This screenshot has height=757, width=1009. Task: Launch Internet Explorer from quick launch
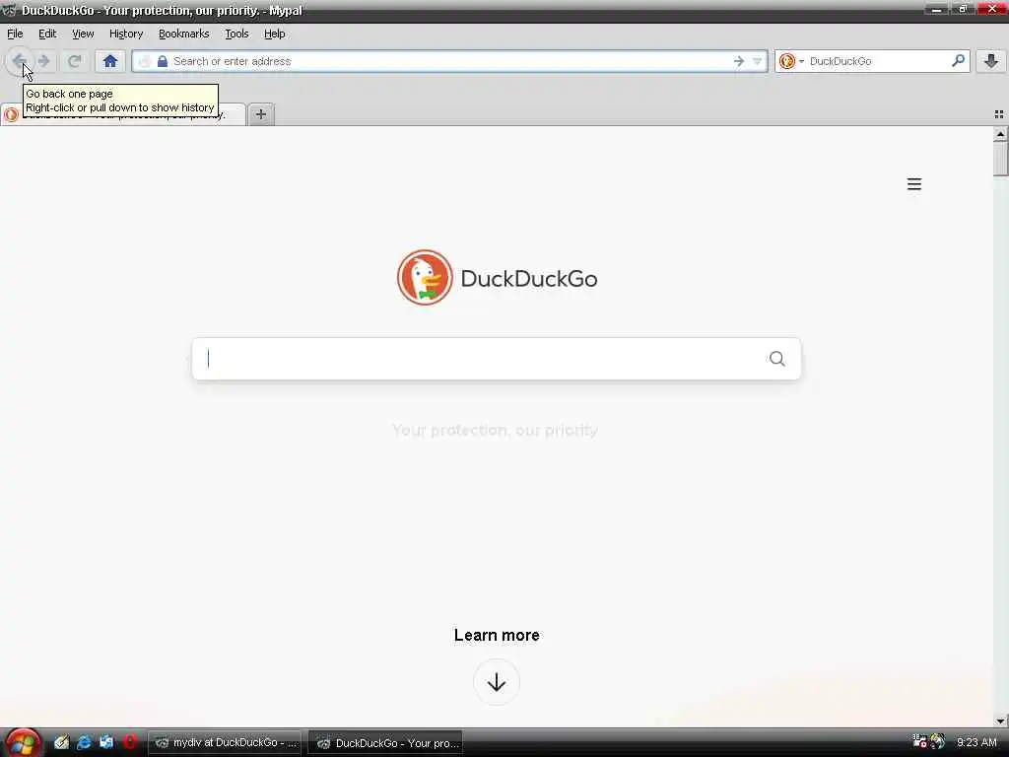(84, 742)
